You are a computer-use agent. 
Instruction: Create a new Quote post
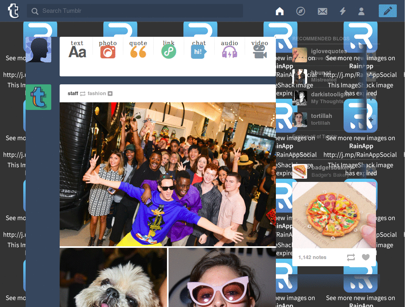click(x=138, y=49)
